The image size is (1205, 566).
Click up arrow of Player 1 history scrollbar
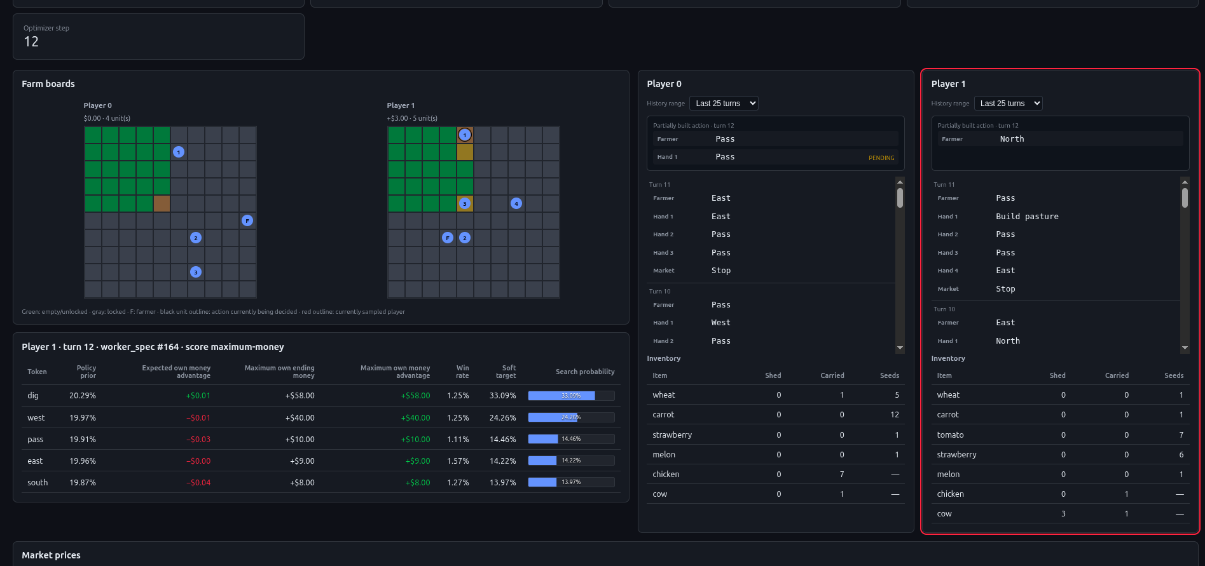[1185, 182]
